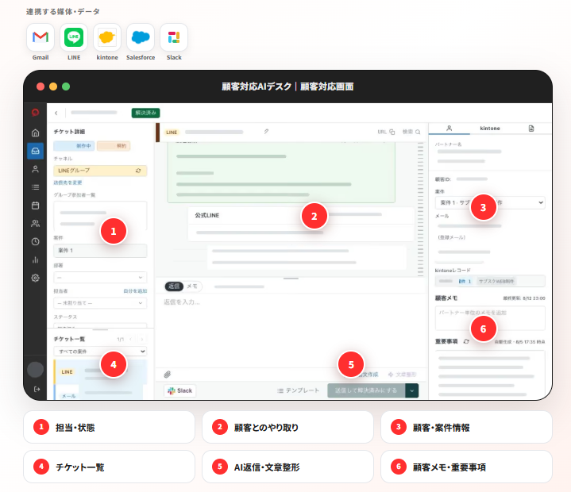The height and width of the screenshot is (492, 571).
Task: Click the URL copy icon
Action: (x=392, y=132)
